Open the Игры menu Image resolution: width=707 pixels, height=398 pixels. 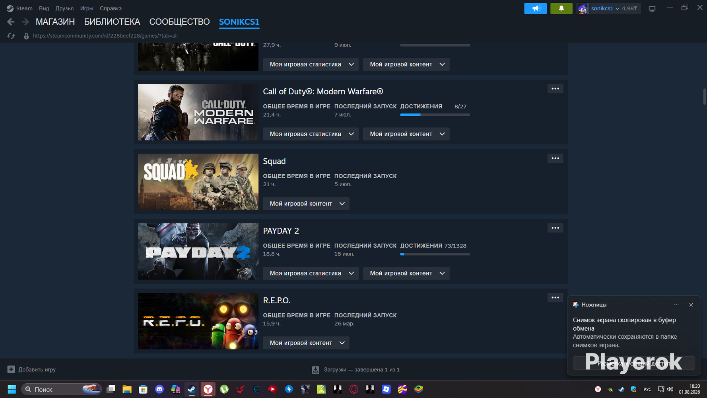[x=87, y=8]
